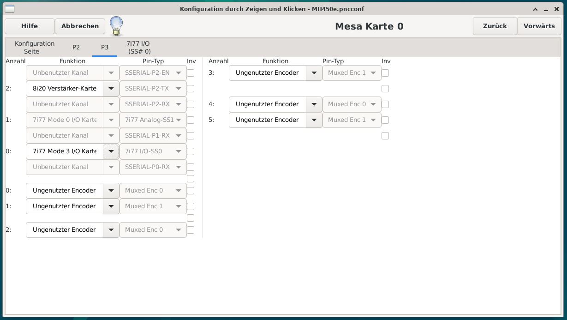This screenshot has width=567, height=320.
Task: Expand function dropdown for encoder 4
Action: click(x=314, y=104)
